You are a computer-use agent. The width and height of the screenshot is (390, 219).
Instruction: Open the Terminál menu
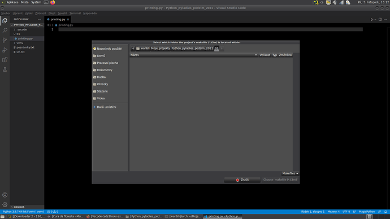click(75, 14)
